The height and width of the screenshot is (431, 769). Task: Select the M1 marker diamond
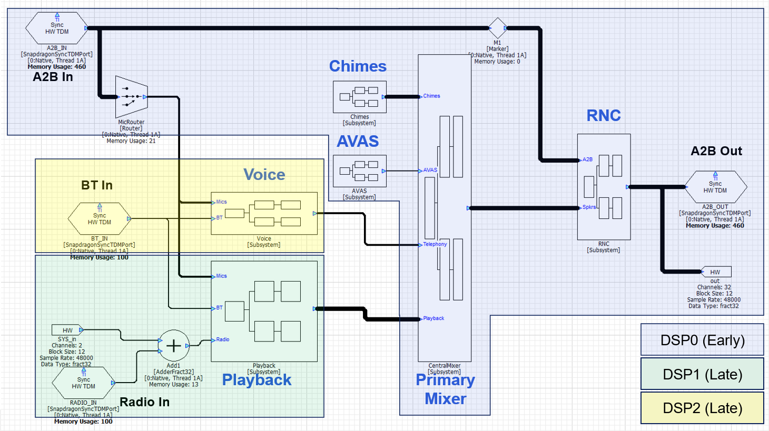[497, 28]
